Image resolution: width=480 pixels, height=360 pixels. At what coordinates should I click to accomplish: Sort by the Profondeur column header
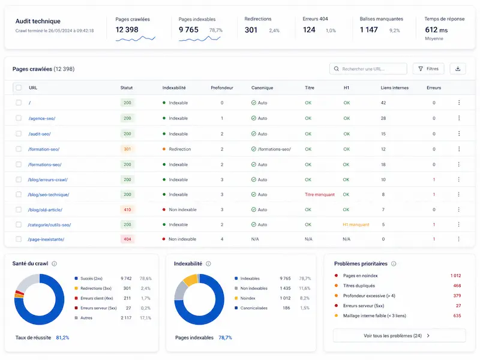click(222, 88)
